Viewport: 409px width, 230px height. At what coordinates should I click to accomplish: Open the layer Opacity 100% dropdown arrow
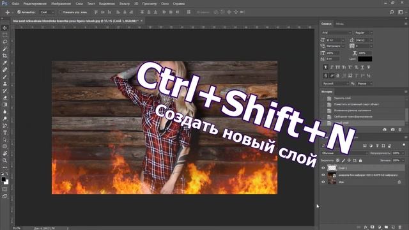403,153
